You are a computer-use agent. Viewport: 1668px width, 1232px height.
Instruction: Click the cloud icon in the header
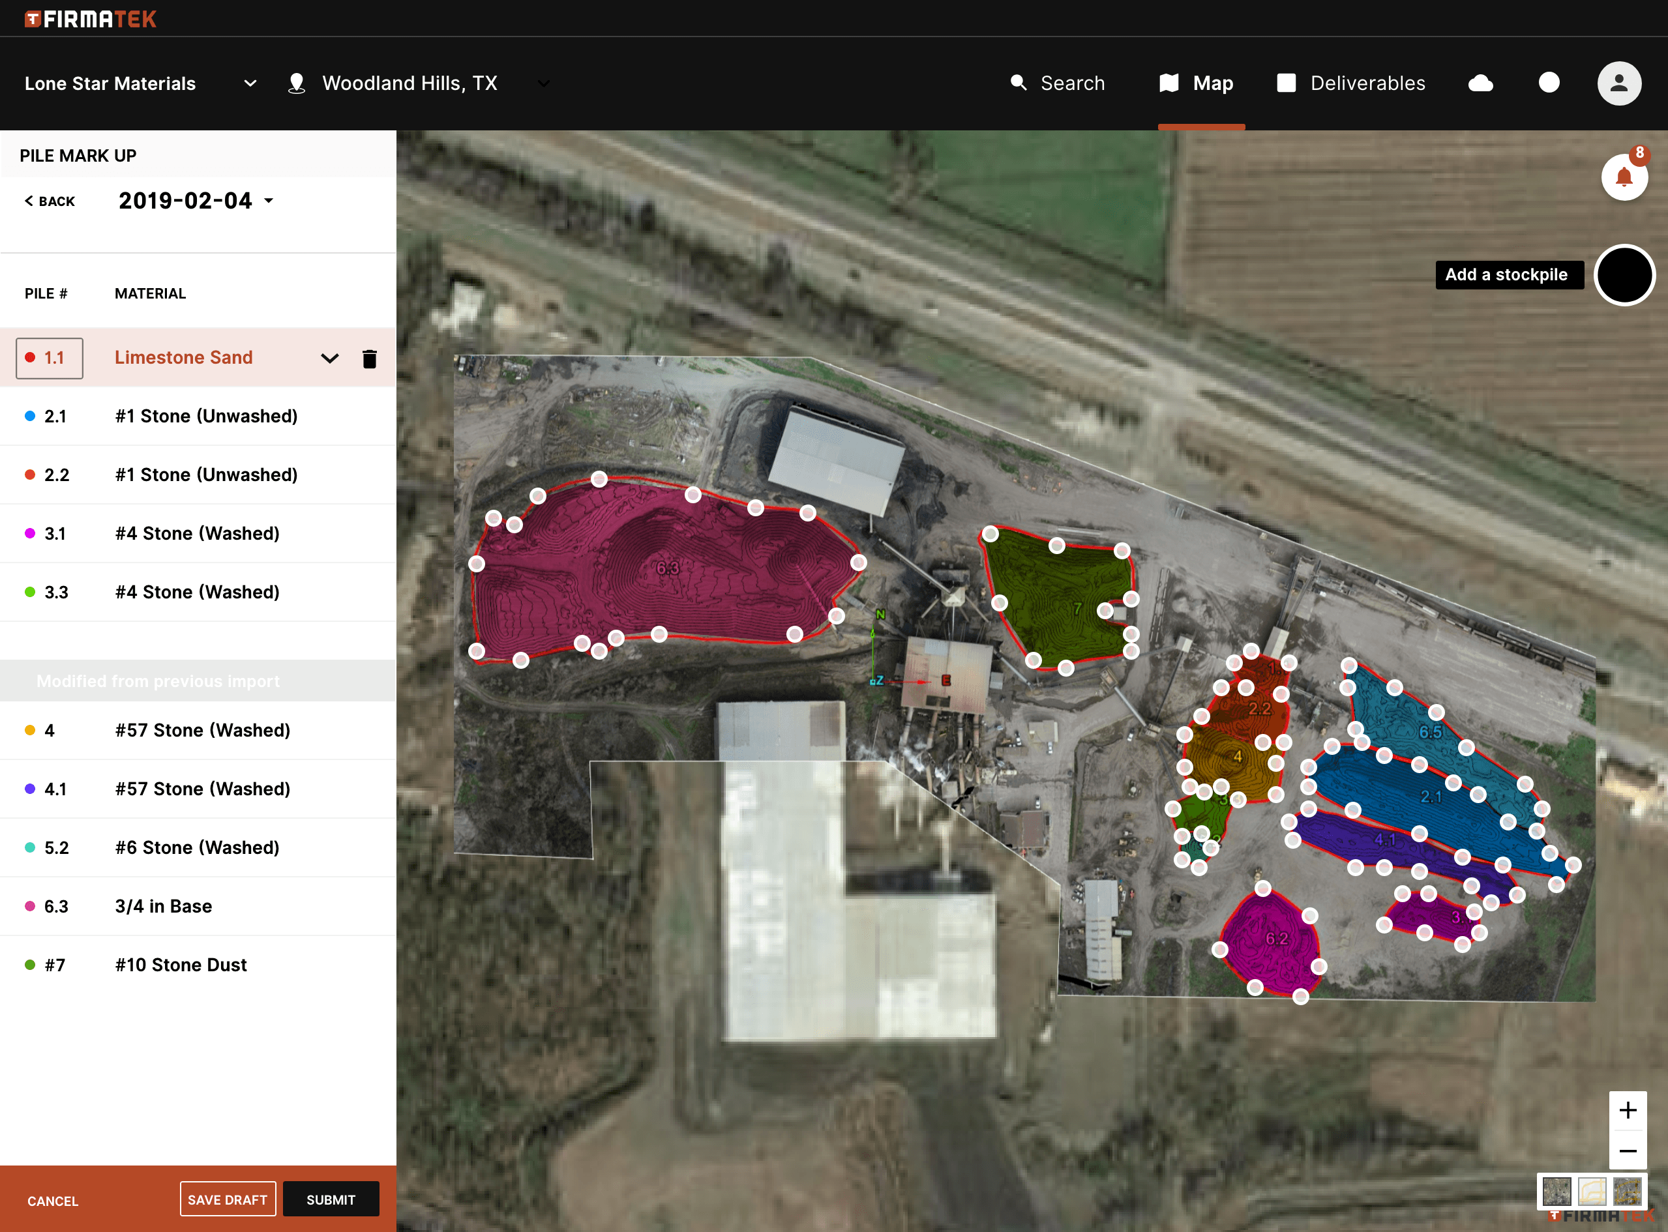click(1480, 83)
